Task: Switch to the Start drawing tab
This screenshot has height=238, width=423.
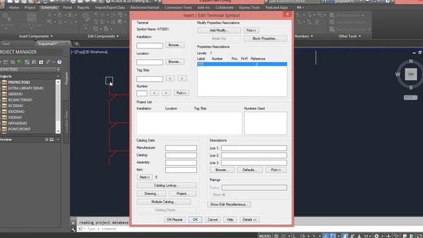Action: point(6,44)
